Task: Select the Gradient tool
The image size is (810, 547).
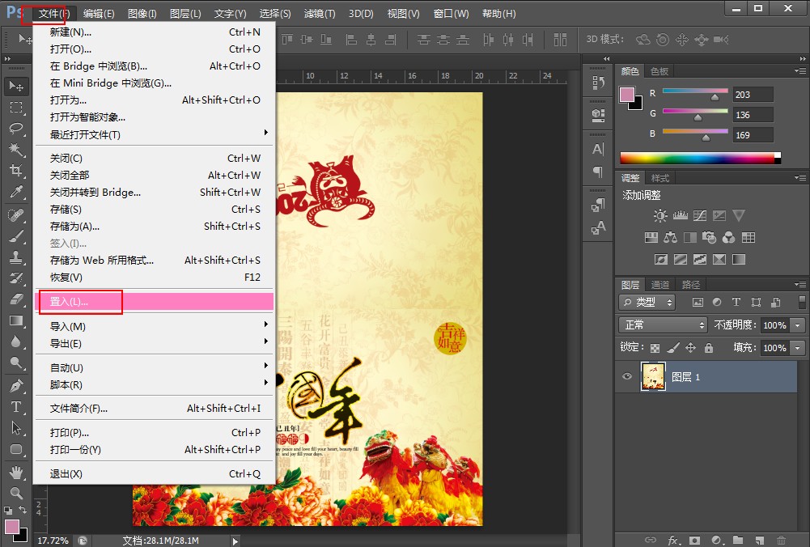Action: coord(16,320)
